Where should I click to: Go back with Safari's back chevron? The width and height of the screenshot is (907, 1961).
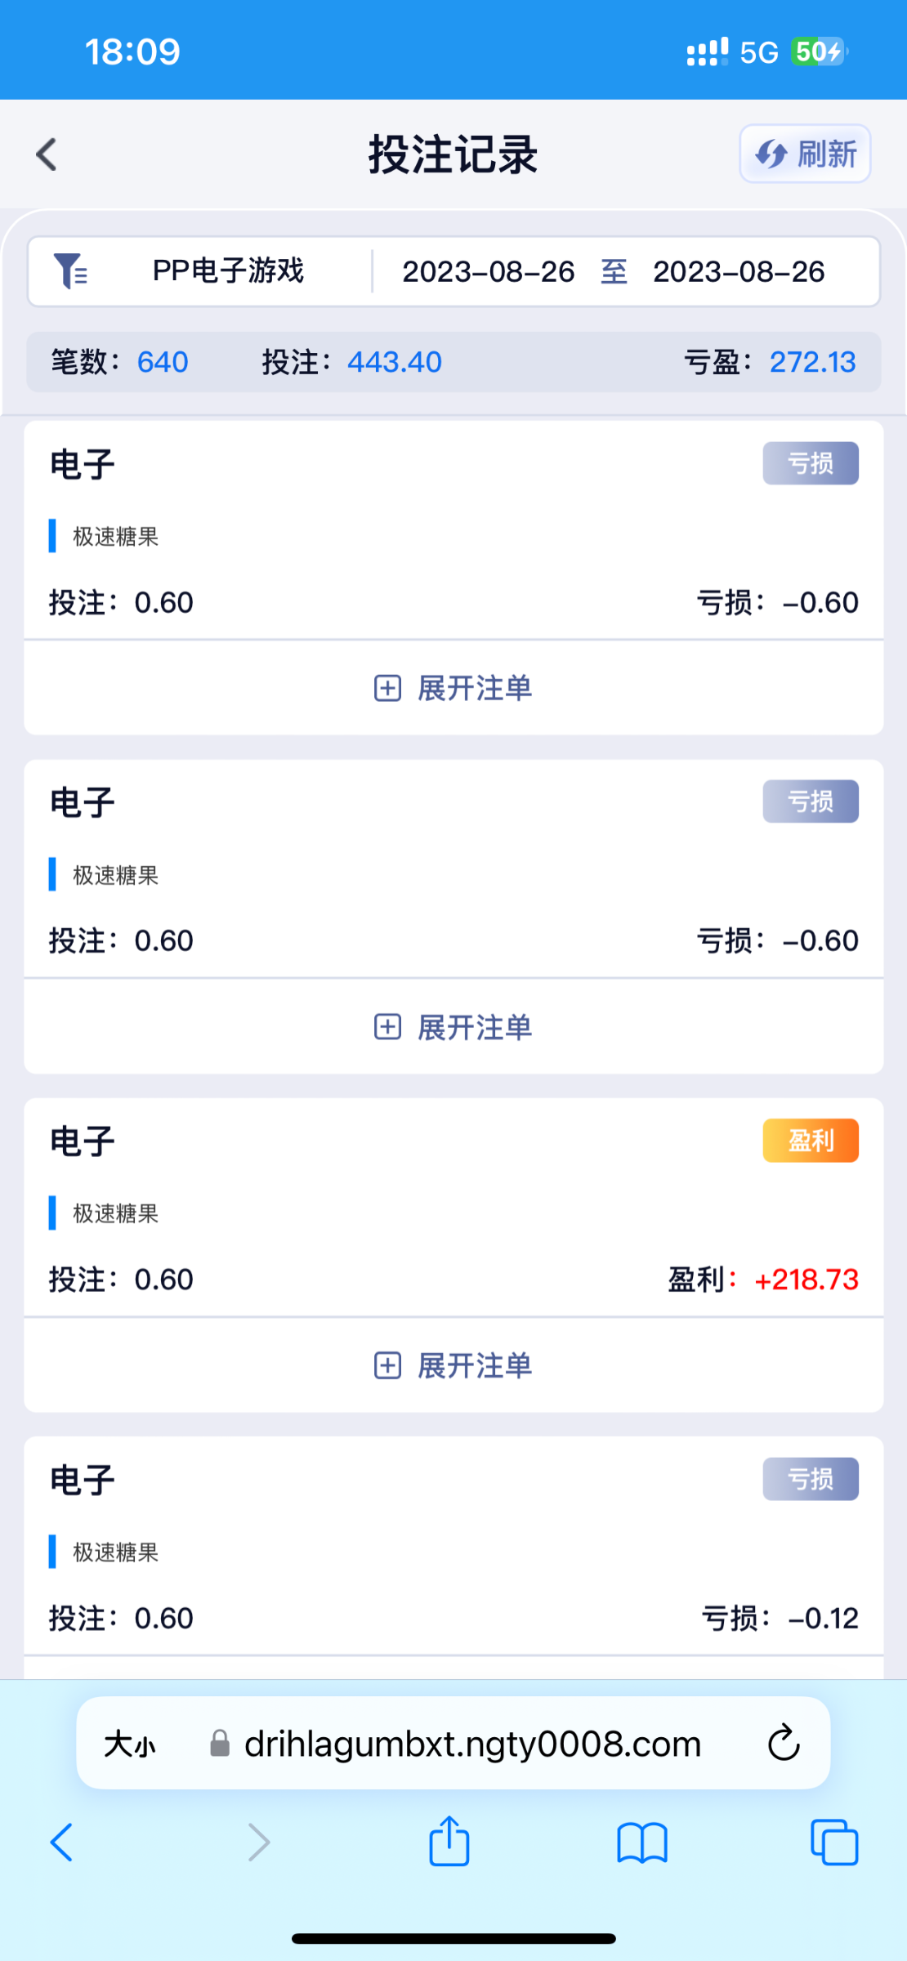point(62,1843)
